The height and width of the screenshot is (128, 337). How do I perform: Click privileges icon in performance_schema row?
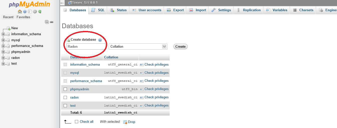(142, 81)
